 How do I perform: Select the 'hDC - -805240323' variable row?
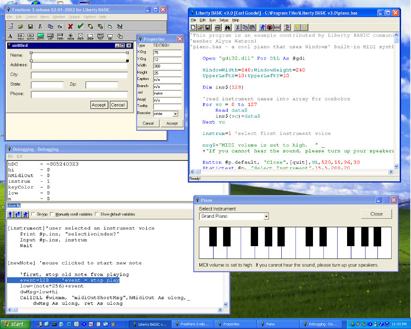(x=43, y=164)
